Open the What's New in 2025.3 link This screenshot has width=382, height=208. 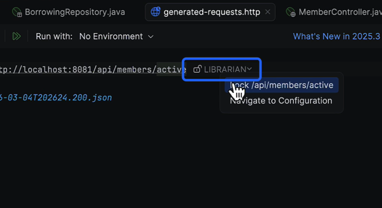click(336, 36)
